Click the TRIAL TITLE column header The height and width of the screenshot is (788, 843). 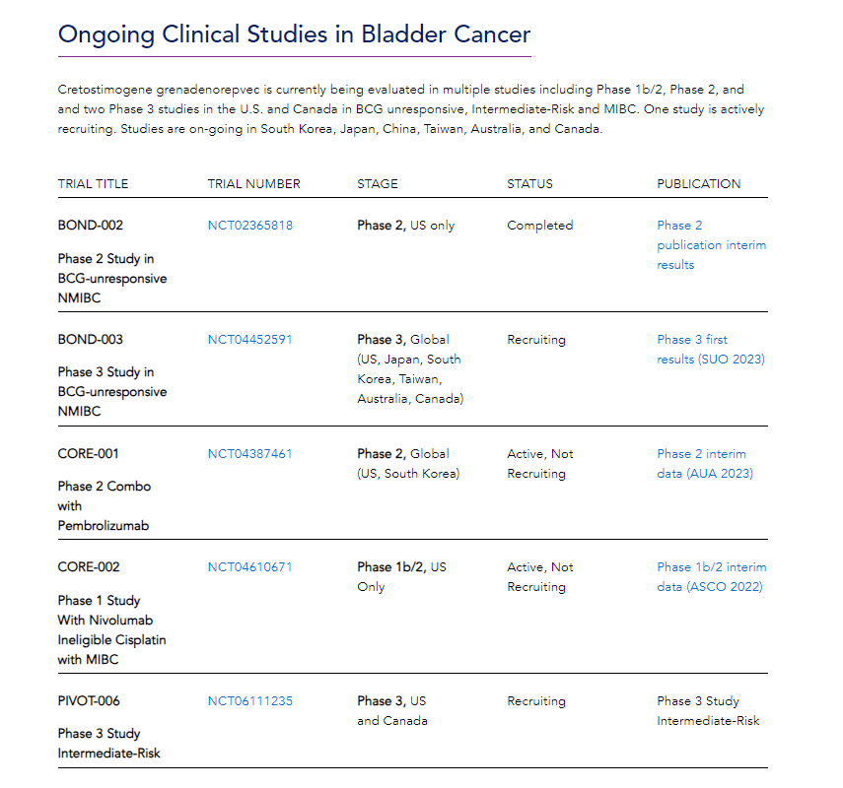(x=93, y=184)
